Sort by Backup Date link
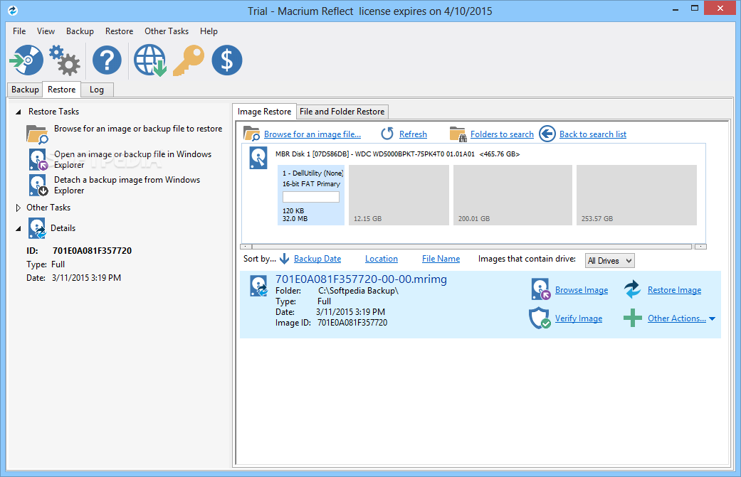 pyautogui.click(x=317, y=259)
